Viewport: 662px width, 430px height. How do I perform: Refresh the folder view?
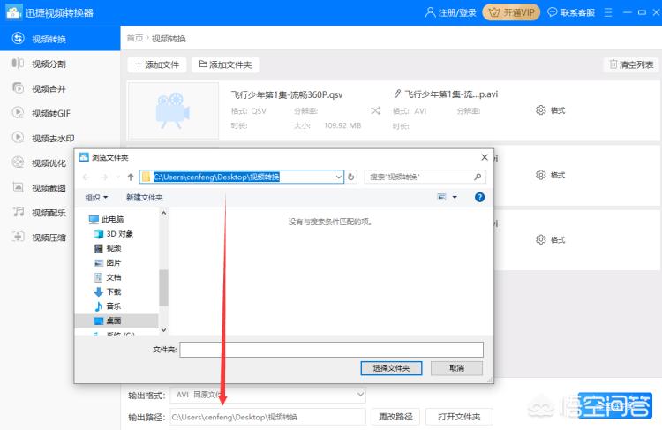[x=350, y=177]
